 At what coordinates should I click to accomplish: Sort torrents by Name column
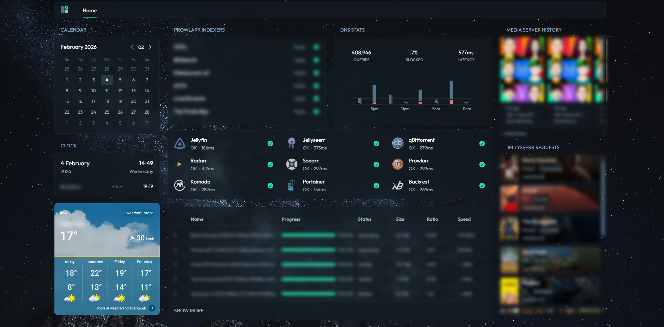point(197,219)
